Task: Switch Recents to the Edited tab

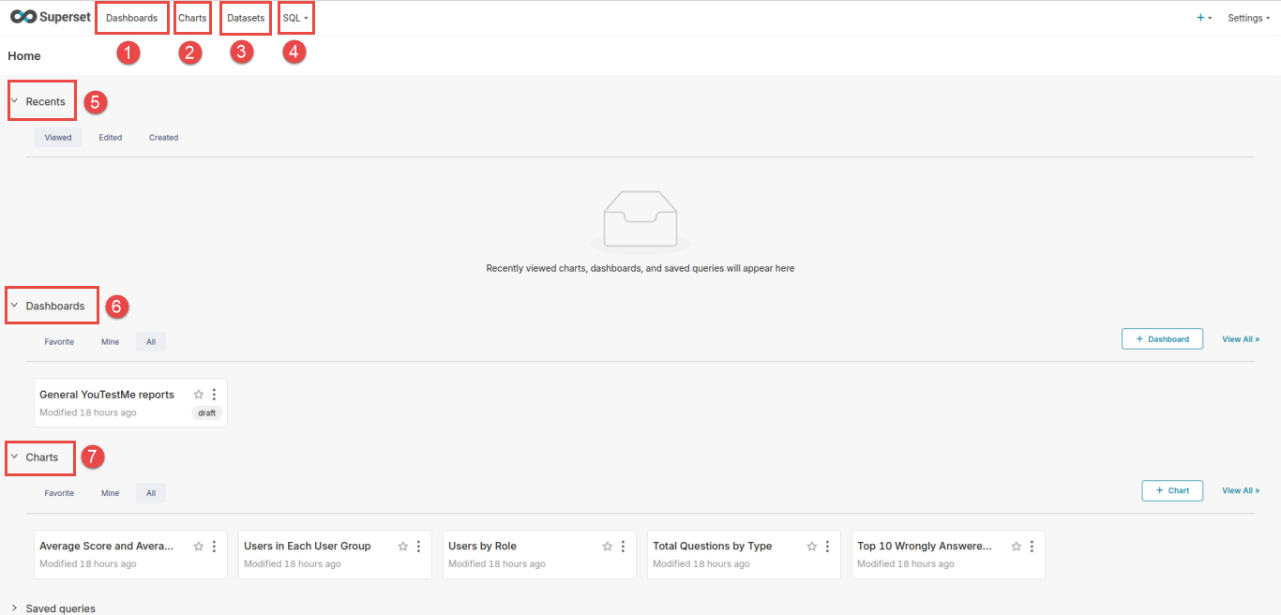Action: (111, 138)
